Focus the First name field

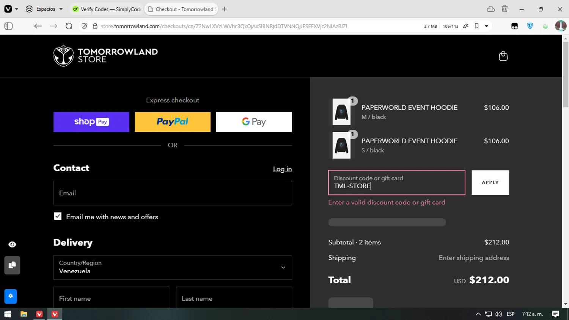click(x=111, y=298)
